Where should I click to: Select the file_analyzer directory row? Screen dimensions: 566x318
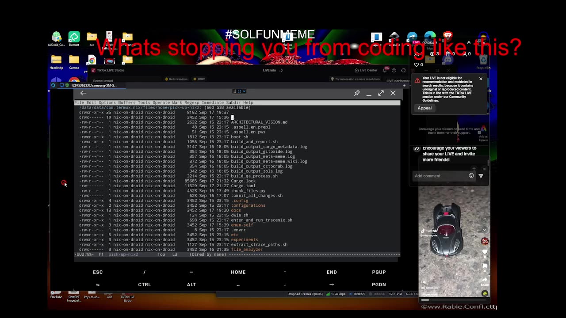171,250
